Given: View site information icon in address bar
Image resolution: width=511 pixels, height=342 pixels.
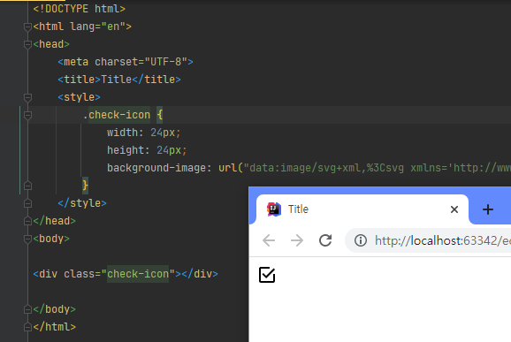Looking at the screenshot, I should [x=361, y=240].
